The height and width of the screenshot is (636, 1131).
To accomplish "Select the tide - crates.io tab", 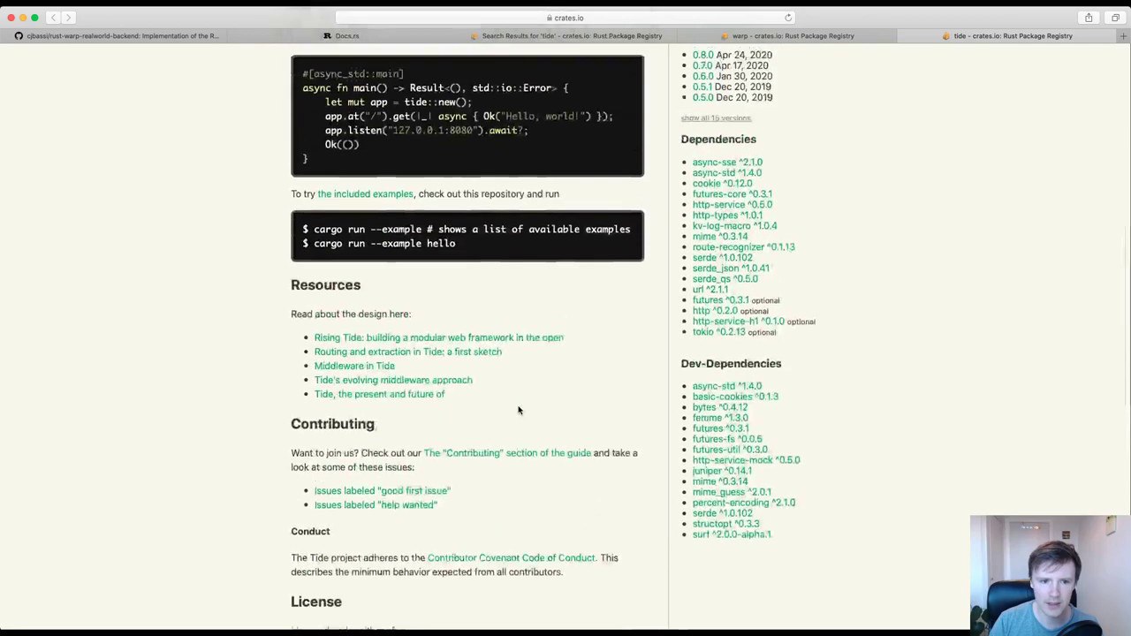I will coord(1007,36).
